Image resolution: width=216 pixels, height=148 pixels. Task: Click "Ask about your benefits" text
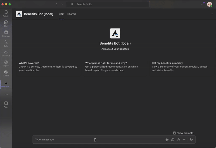pyautogui.click(x=115, y=49)
